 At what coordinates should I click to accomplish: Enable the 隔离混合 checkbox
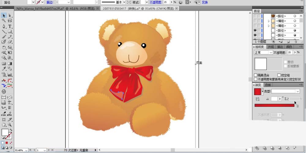(x=256, y=75)
